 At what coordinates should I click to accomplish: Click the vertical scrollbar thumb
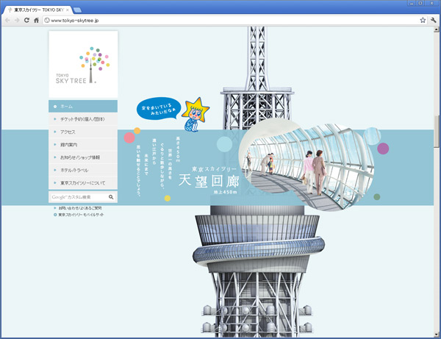point(436,131)
